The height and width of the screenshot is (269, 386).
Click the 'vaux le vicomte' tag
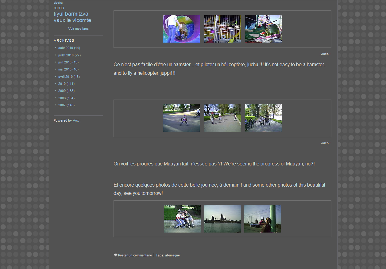pyautogui.click(x=72, y=20)
